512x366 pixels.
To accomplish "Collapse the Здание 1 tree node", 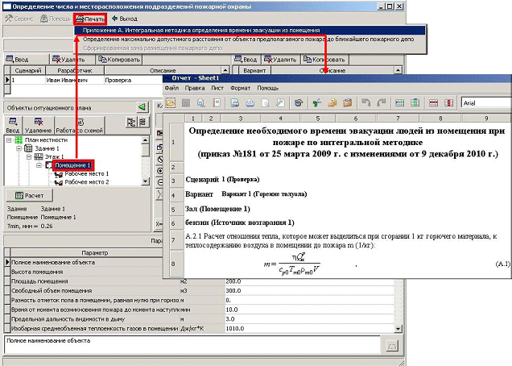I will pyautogui.click(x=19, y=148).
